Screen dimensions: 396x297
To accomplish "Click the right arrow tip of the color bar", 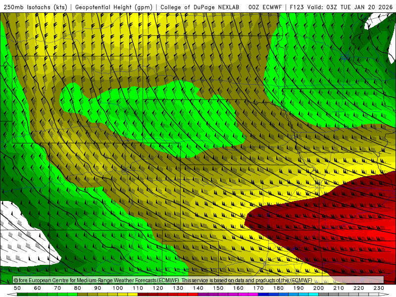I will [384, 295].
